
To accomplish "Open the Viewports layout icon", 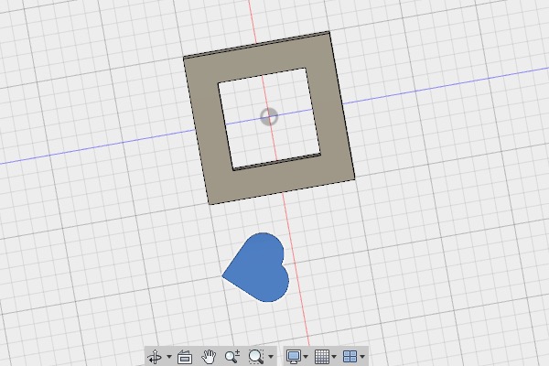I will click(x=350, y=357).
